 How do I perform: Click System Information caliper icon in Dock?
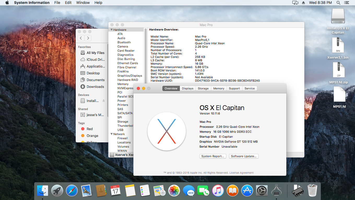tap(276, 191)
